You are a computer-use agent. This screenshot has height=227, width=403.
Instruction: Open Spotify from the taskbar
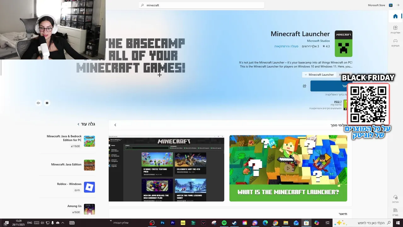[x=224, y=223]
